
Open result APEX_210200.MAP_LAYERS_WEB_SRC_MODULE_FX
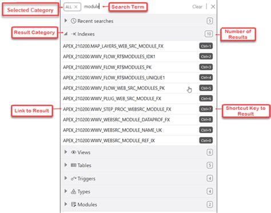click(x=113, y=46)
